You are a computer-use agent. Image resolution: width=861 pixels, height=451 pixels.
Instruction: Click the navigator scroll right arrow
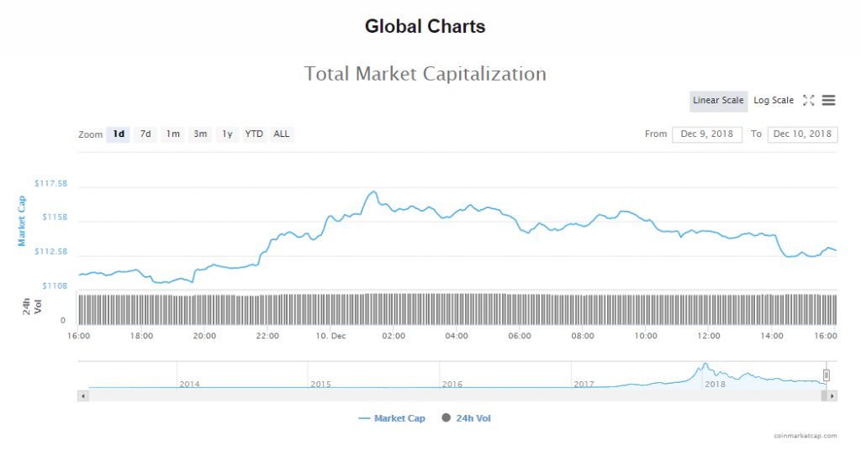click(832, 395)
